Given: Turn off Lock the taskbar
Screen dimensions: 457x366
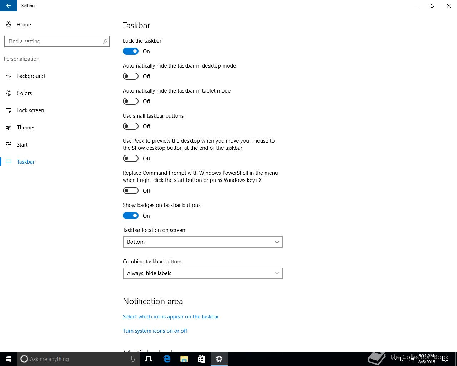Looking at the screenshot, I should click(131, 51).
